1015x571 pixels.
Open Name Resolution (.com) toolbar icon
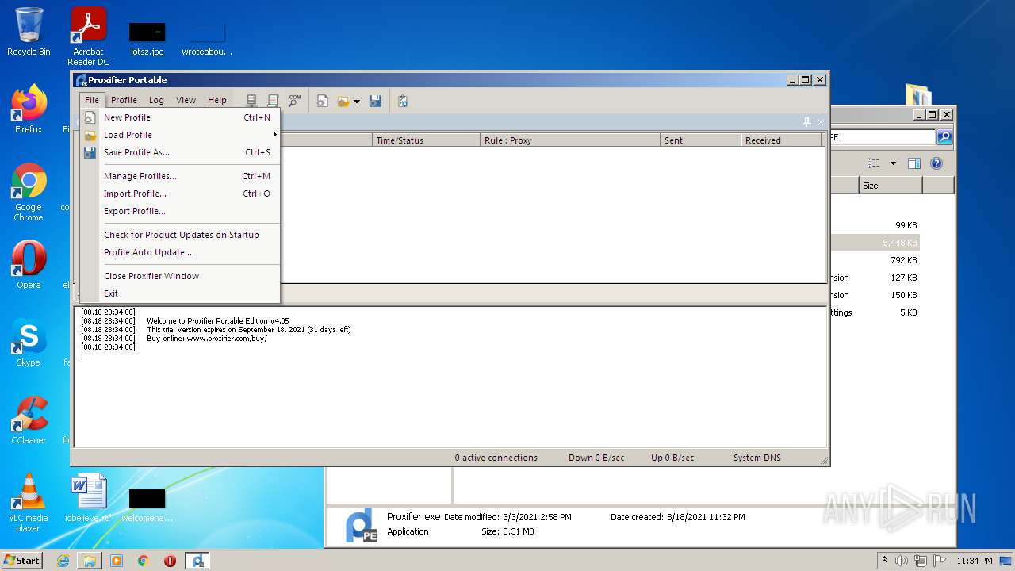(x=294, y=101)
